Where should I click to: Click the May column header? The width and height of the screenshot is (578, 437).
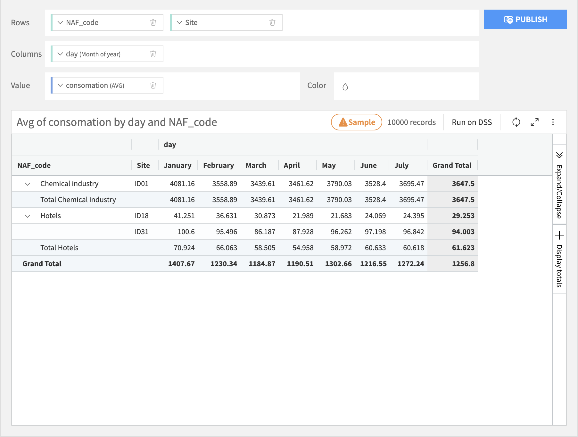pyautogui.click(x=329, y=165)
